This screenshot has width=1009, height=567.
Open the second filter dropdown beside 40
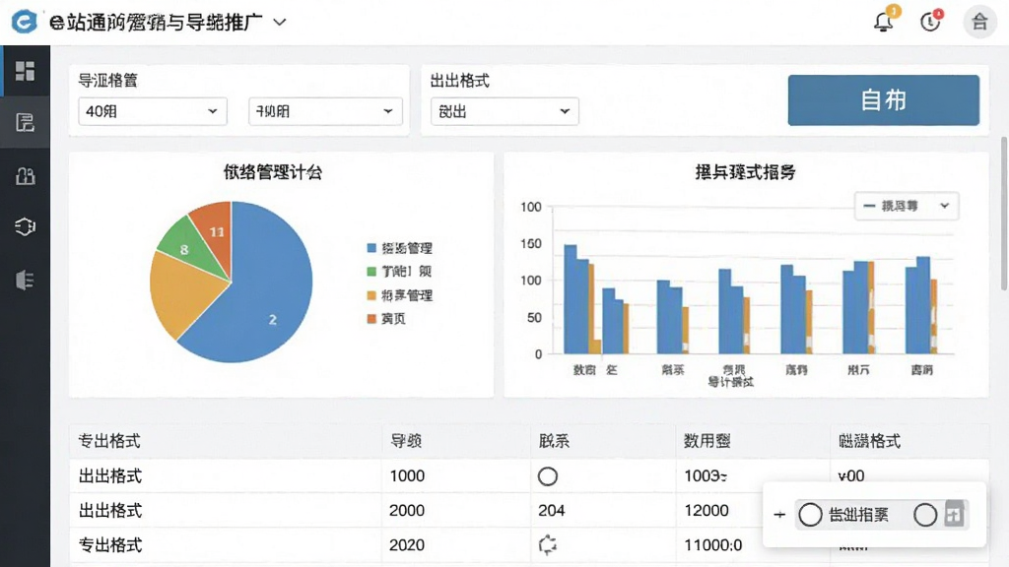(x=325, y=111)
